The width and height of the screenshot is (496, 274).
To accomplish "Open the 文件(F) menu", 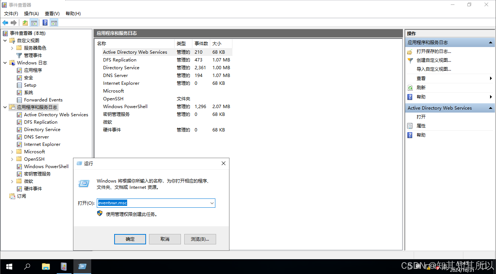I will pos(11,13).
